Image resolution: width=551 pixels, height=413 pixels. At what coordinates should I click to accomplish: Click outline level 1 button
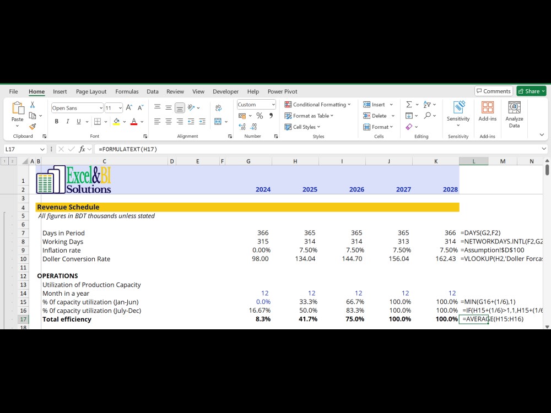pyautogui.click(x=4, y=161)
